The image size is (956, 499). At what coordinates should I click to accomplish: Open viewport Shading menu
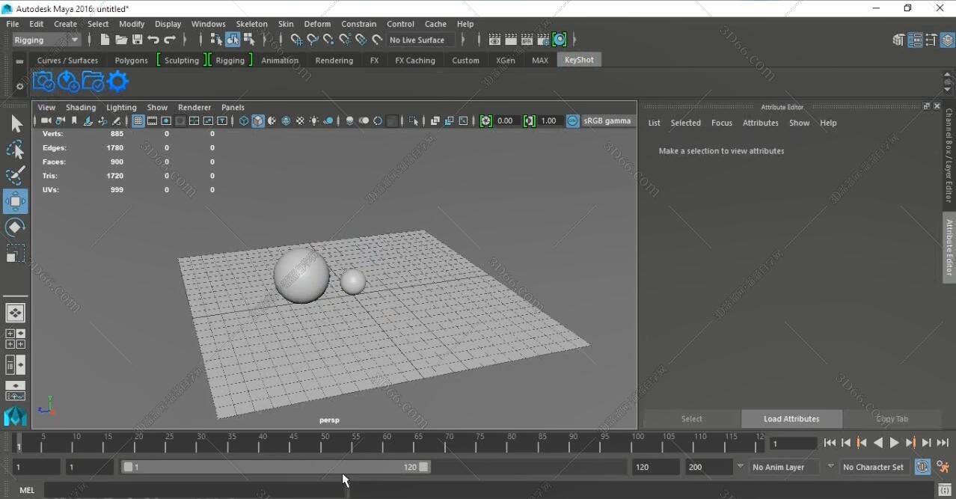click(x=81, y=107)
